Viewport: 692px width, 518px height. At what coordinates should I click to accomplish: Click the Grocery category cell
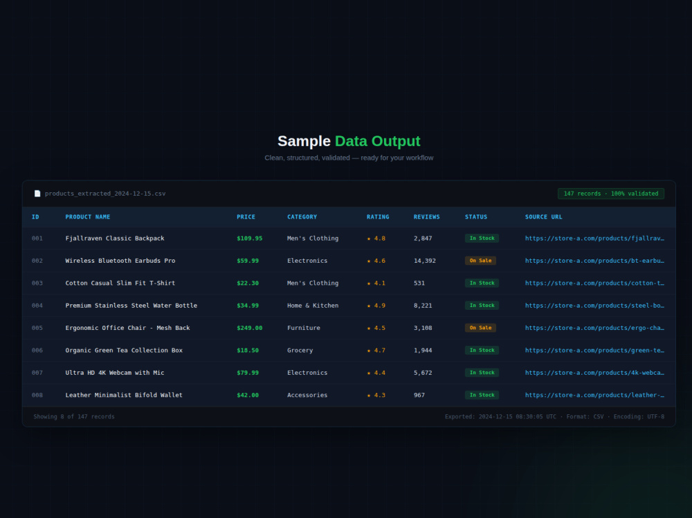(300, 351)
